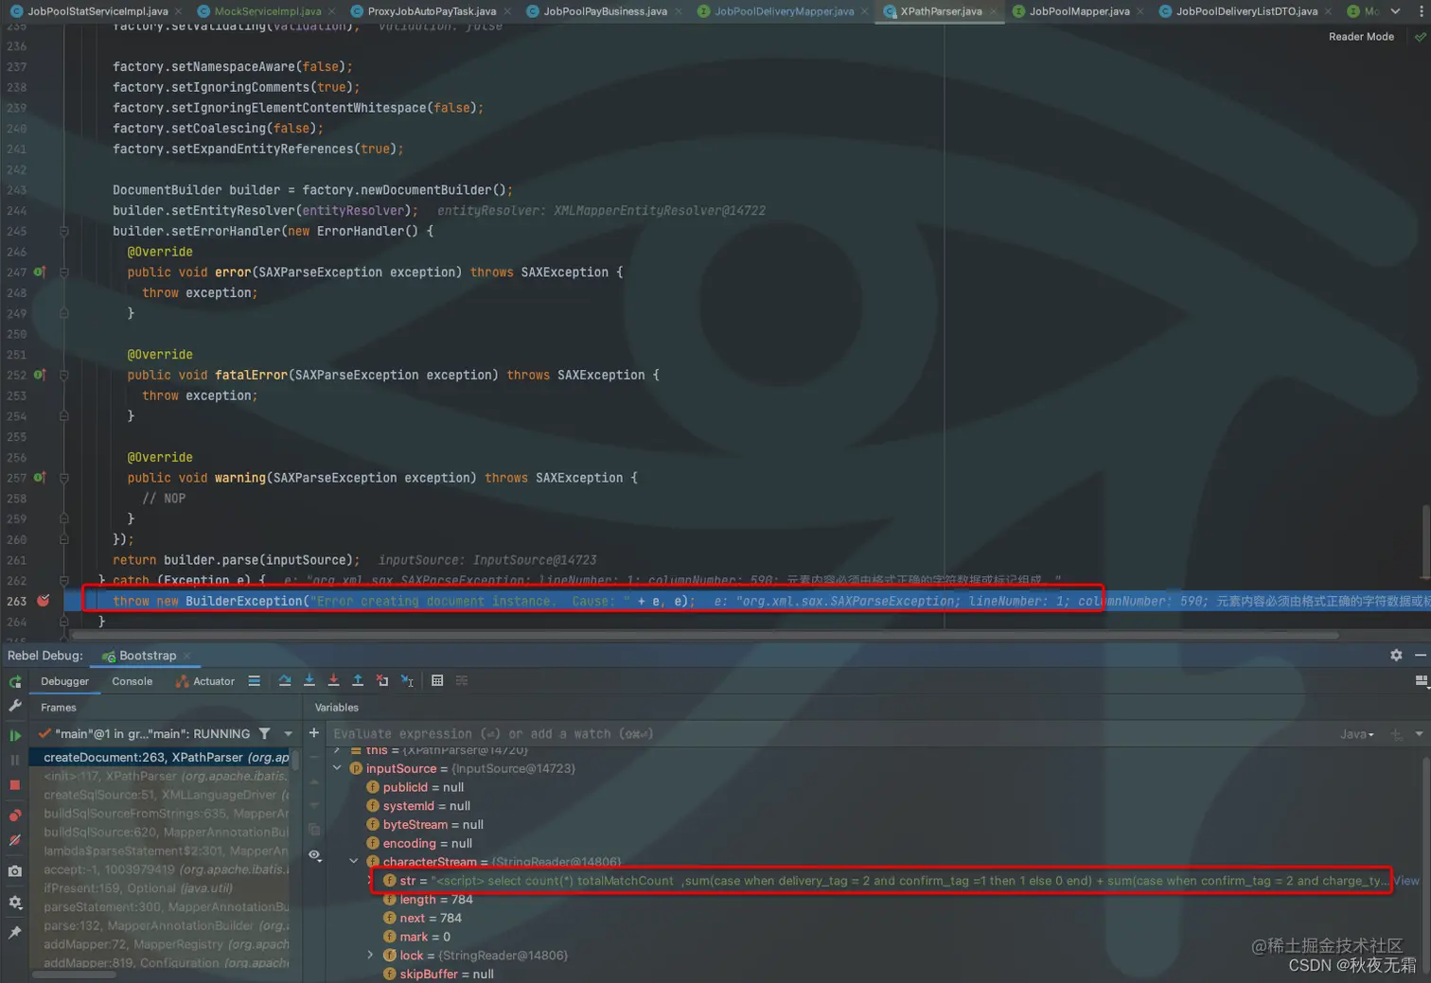The height and width of the screenshot is (983, 1431).
Task: Click View link for str value
Action: pos(1406,881)
